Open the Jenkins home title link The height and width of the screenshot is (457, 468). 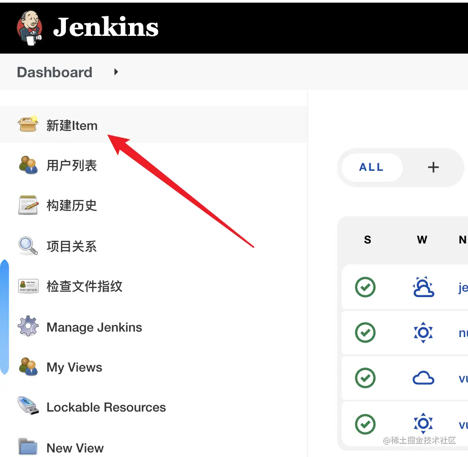coord(106,27)
